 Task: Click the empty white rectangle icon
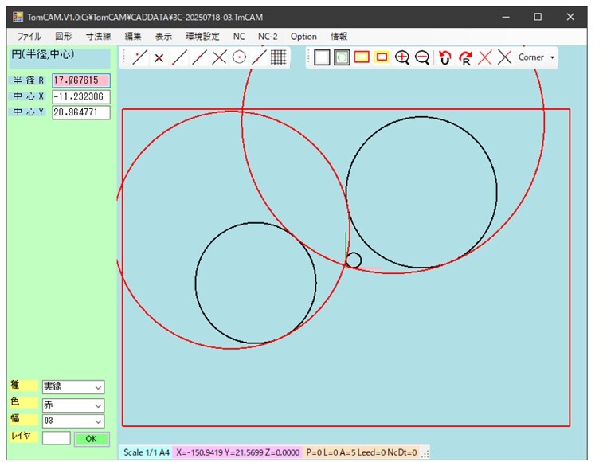click(322, 57)
